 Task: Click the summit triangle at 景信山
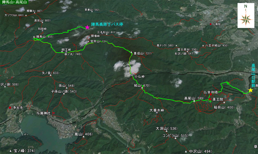(x=131, y=52)
